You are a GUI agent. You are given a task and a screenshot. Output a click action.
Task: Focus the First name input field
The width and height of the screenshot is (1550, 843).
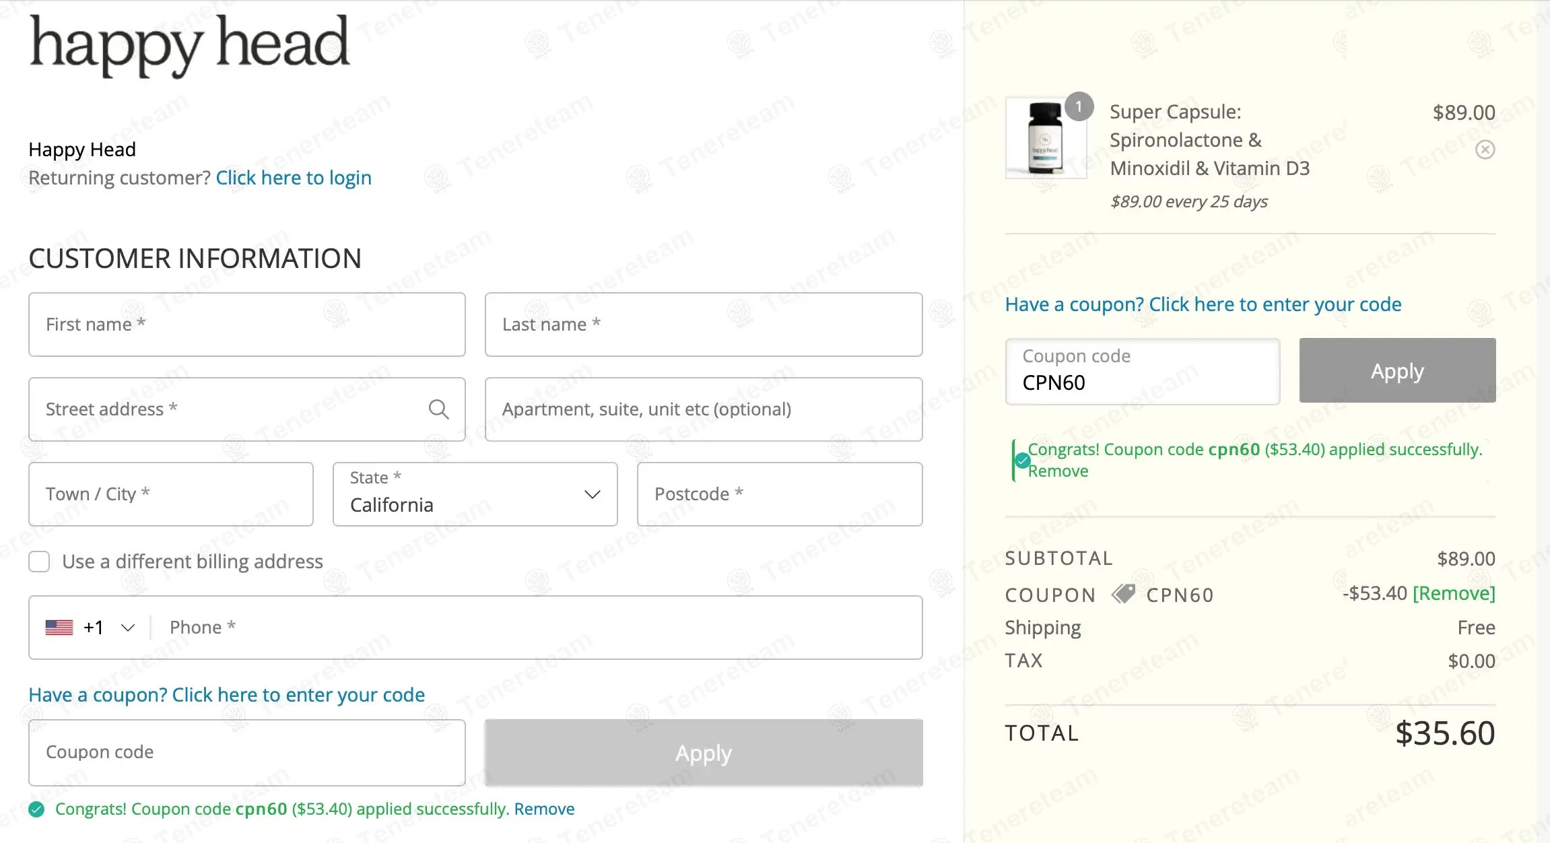tap(246, 325)
